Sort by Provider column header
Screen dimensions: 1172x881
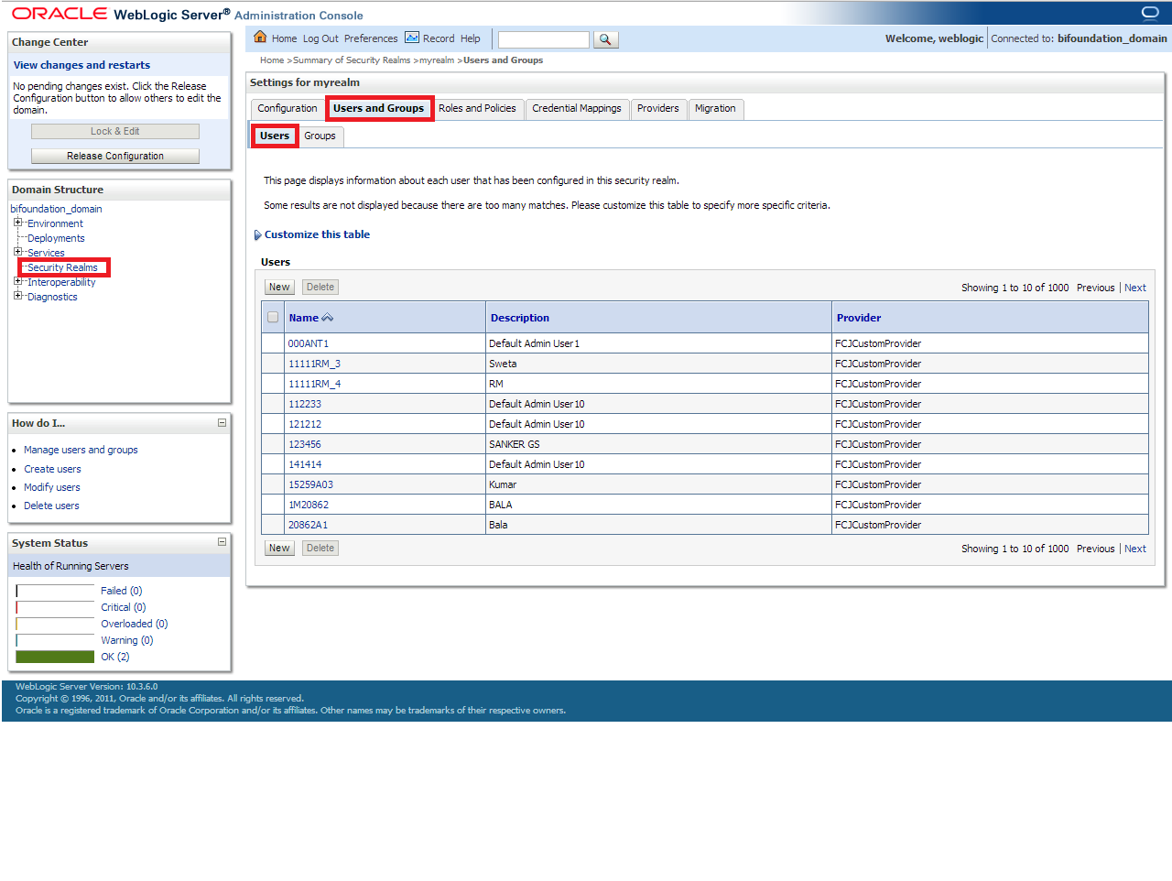859,318
